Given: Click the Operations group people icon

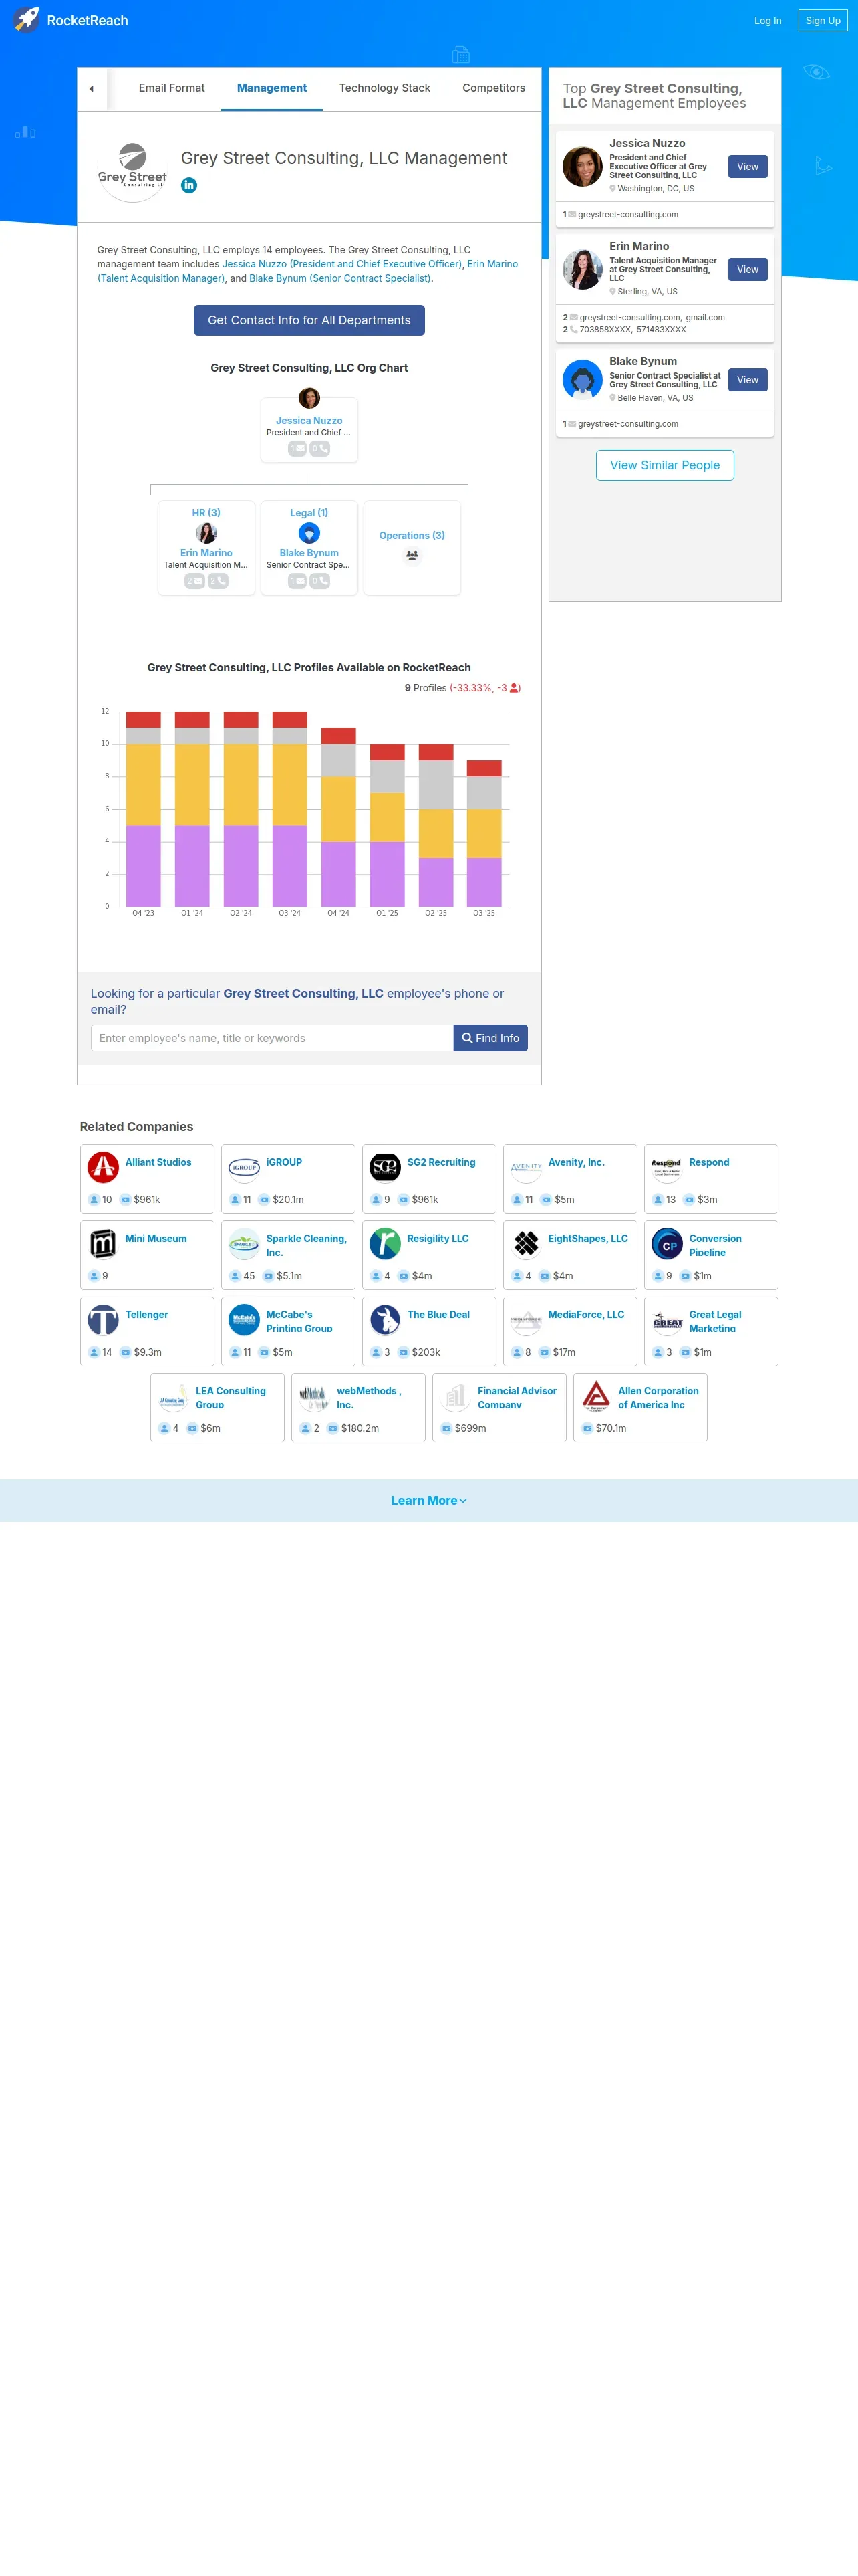Looking at the screenshot, I should pos(412,556).
